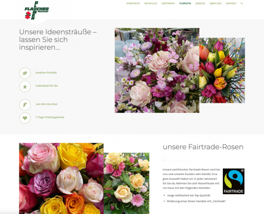264x214 pixels.
Task: Click the leaf icon beside kreative Floristik
Action: pyautogui.click(x=25, y=73)
